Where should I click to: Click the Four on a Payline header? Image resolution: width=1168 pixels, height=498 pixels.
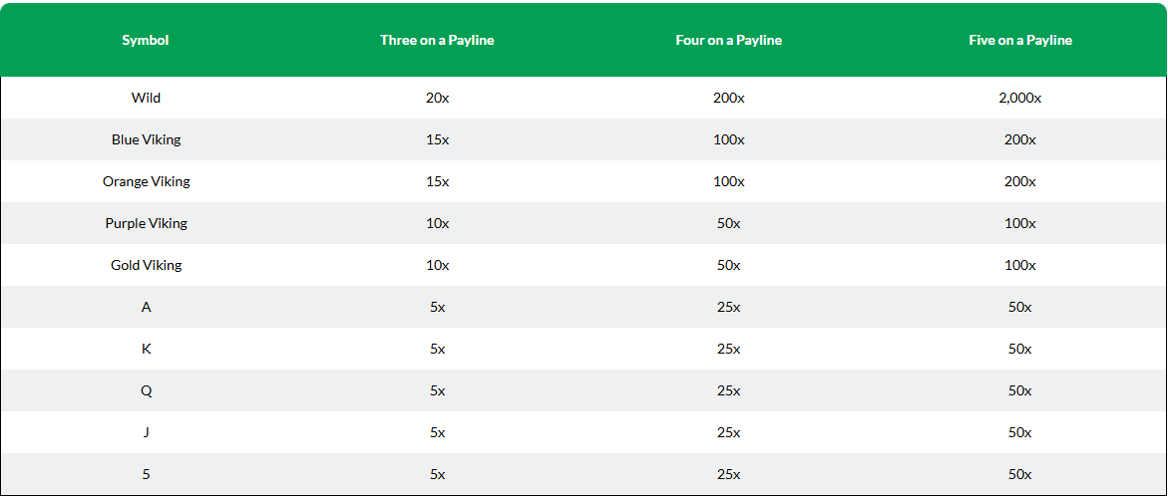[x=728, y=40]
